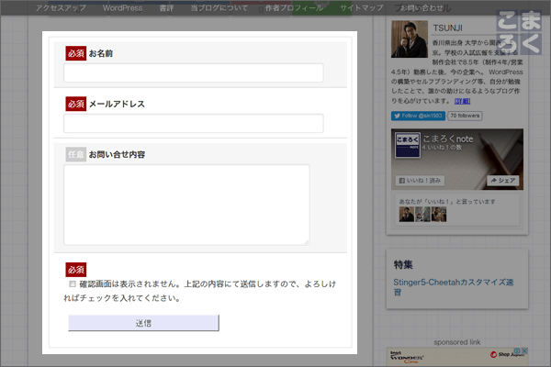Screen dimensions: 551x367
Task: Click the third friend avatar thumbnail
Action: pyautogui.click(x=439, y=214)
